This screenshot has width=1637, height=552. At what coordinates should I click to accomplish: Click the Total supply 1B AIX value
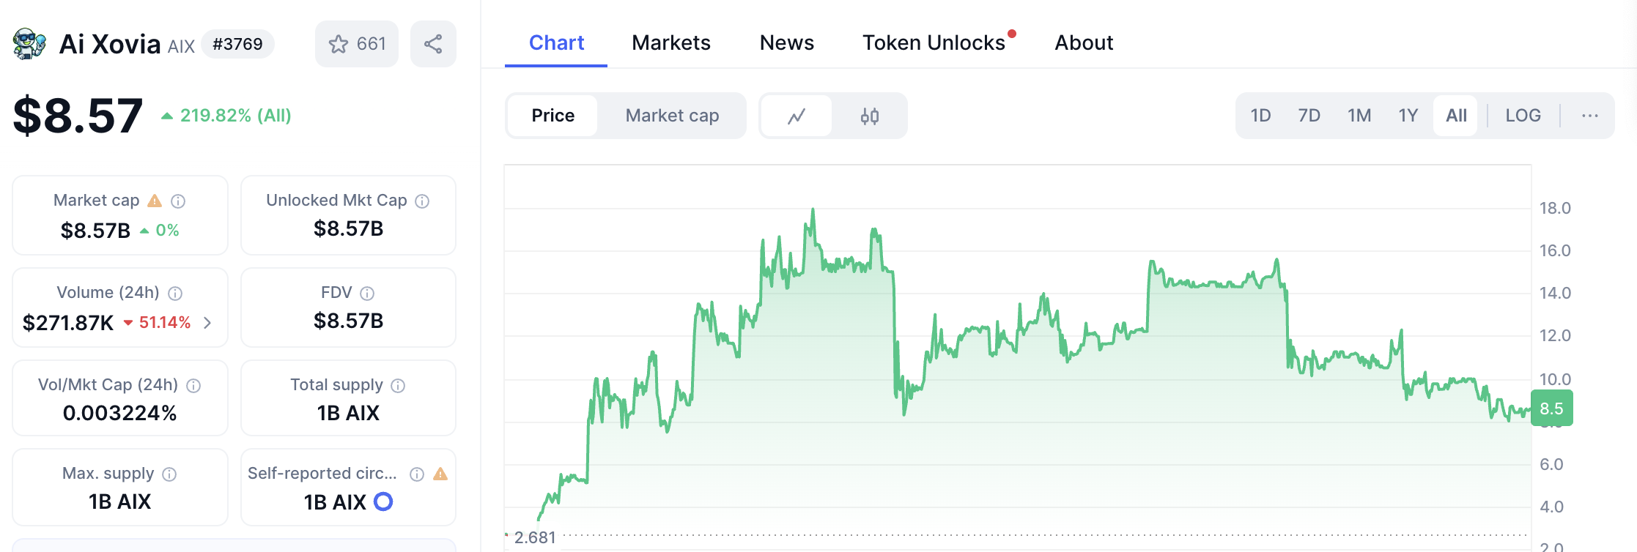click(348, 413)
